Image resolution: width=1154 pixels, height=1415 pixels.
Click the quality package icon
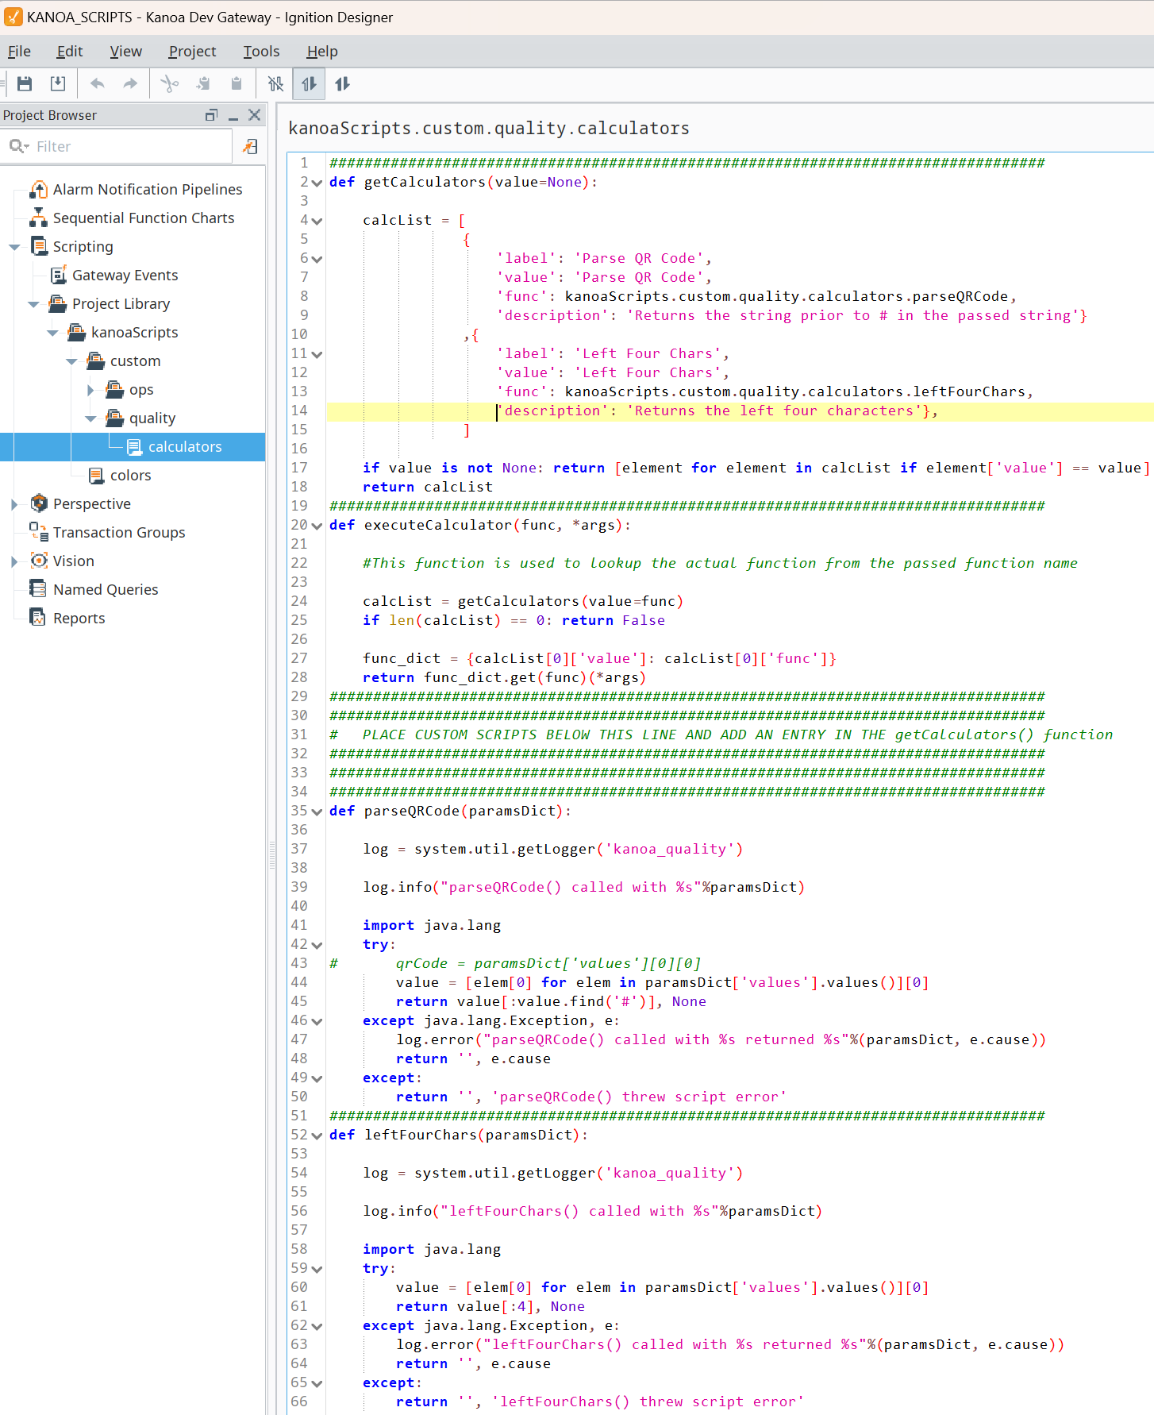(x=114, y=418)
